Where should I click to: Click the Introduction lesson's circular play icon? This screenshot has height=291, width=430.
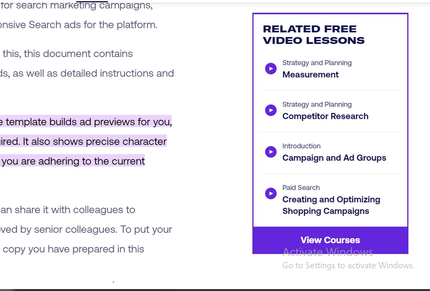(270, 151)
